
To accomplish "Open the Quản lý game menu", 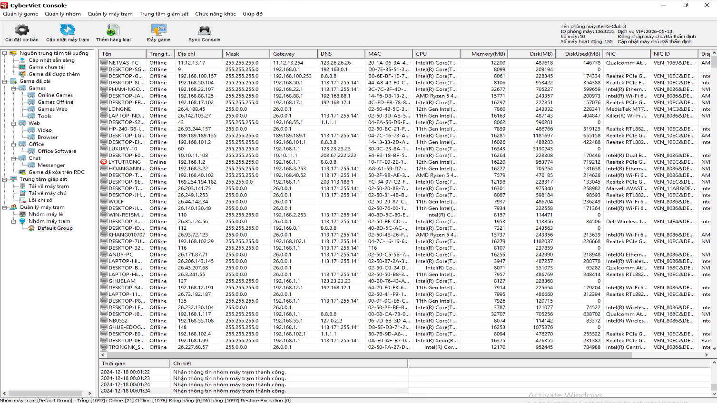I will (x=20, y=14).
